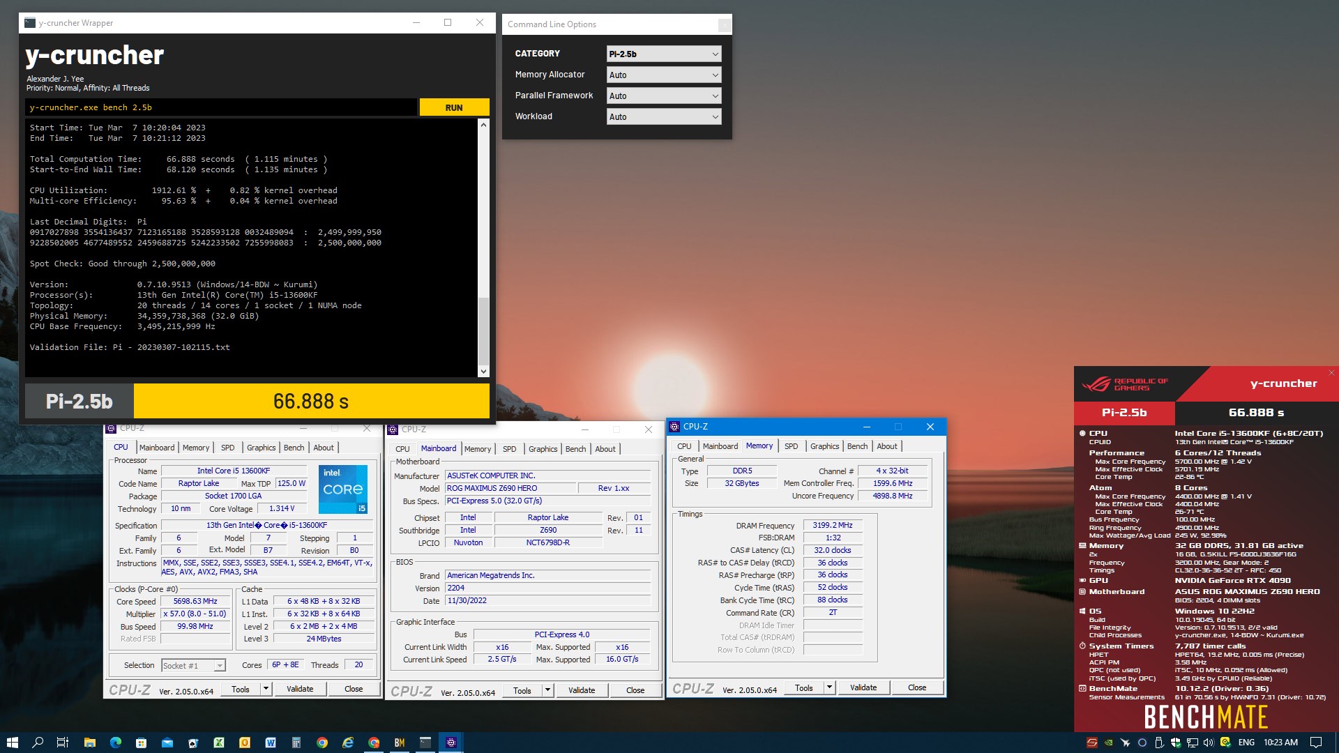The image size is (1339, 753).
Task: Open the Start menu
Action: (12, 743)
